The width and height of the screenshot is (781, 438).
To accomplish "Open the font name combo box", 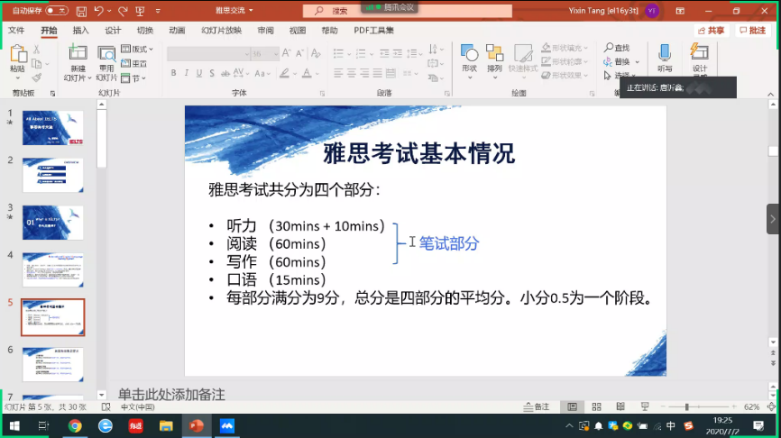I will [x=208, y=53].
